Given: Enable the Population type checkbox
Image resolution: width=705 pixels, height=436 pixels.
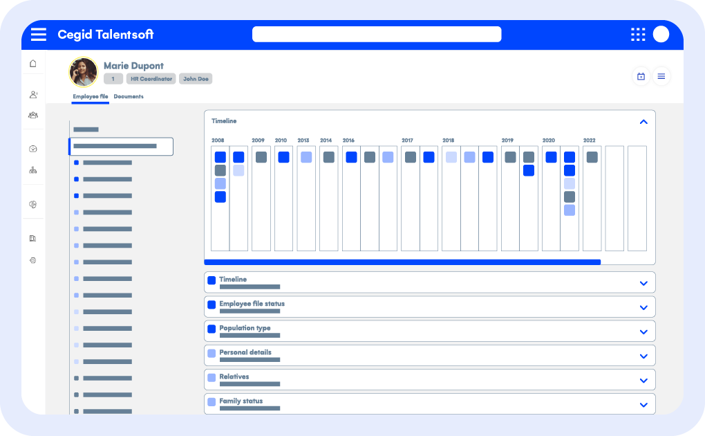Looking at the screenshot, I should point(211,329).
